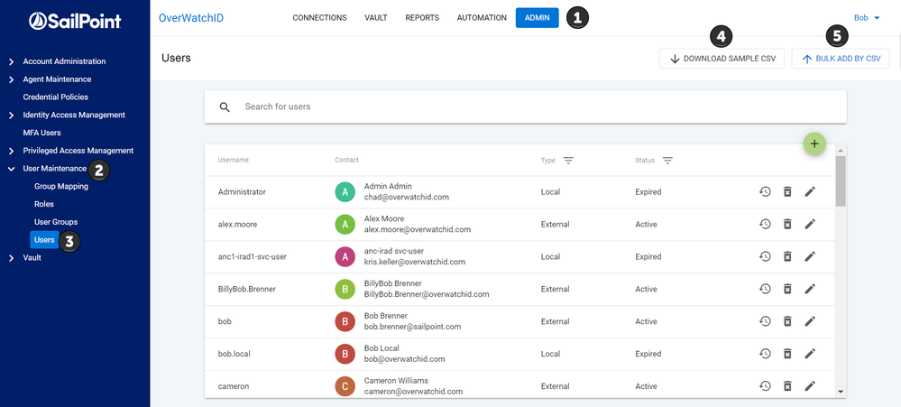Open the Bob account dropdown
This screenshot has height=407, width=901.
(867, 18)
